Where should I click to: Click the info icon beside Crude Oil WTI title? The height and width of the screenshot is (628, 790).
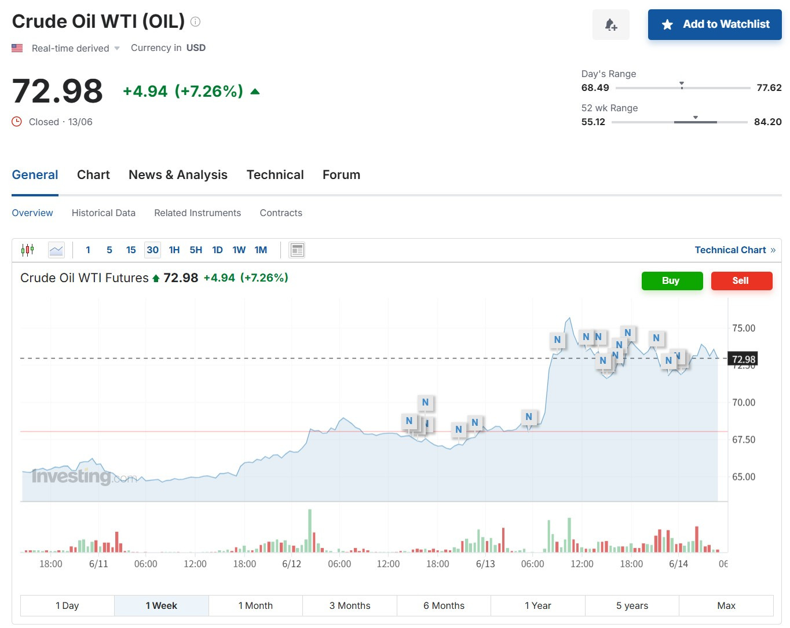coord(195,22)
